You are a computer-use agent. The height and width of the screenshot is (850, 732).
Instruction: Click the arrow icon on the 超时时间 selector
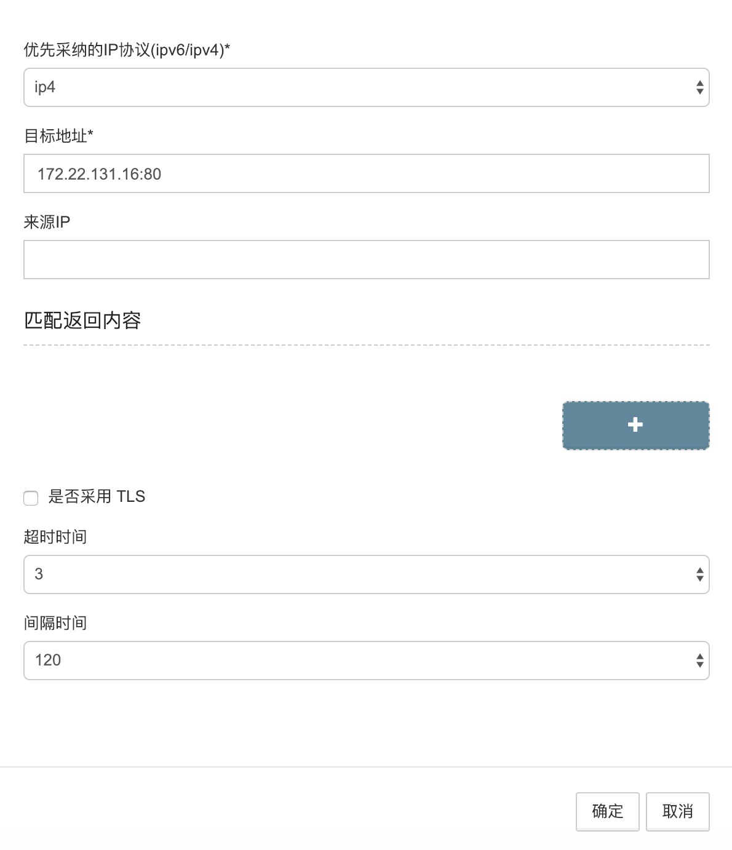(x=699, y=574)
